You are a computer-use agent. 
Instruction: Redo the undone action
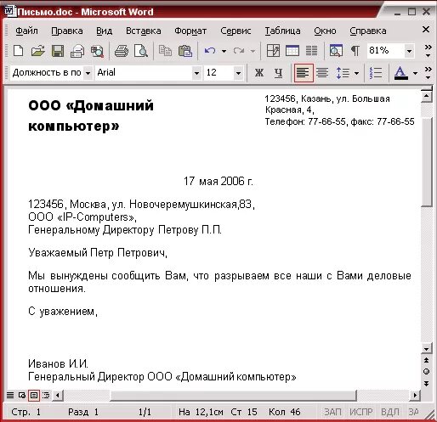pos(239,51)
